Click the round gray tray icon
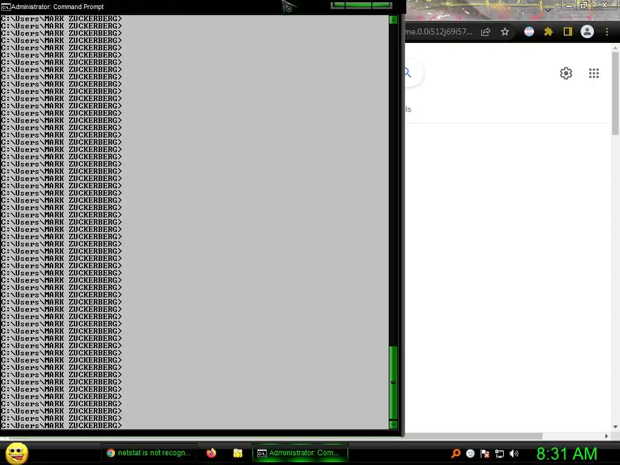620x465 pixels. tap(470, 453)
